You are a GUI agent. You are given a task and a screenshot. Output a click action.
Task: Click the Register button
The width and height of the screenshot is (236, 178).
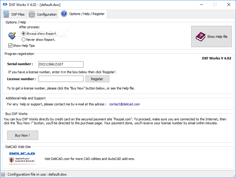point(97,79)
